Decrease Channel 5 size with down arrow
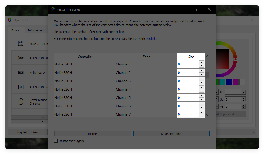The width and height of the screenshot is (264, 154). click(202, 99)
